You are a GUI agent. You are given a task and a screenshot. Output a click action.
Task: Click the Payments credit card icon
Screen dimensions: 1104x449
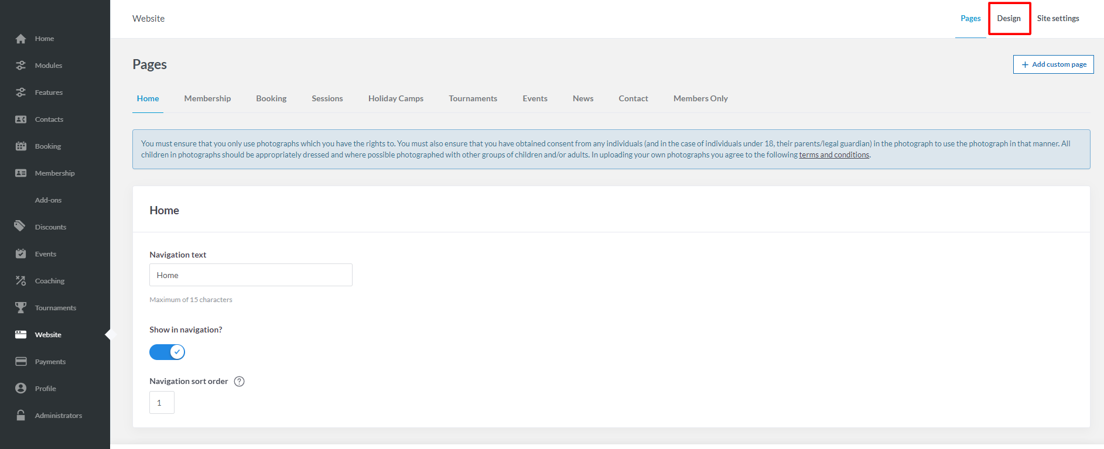[x=21, y=362]
